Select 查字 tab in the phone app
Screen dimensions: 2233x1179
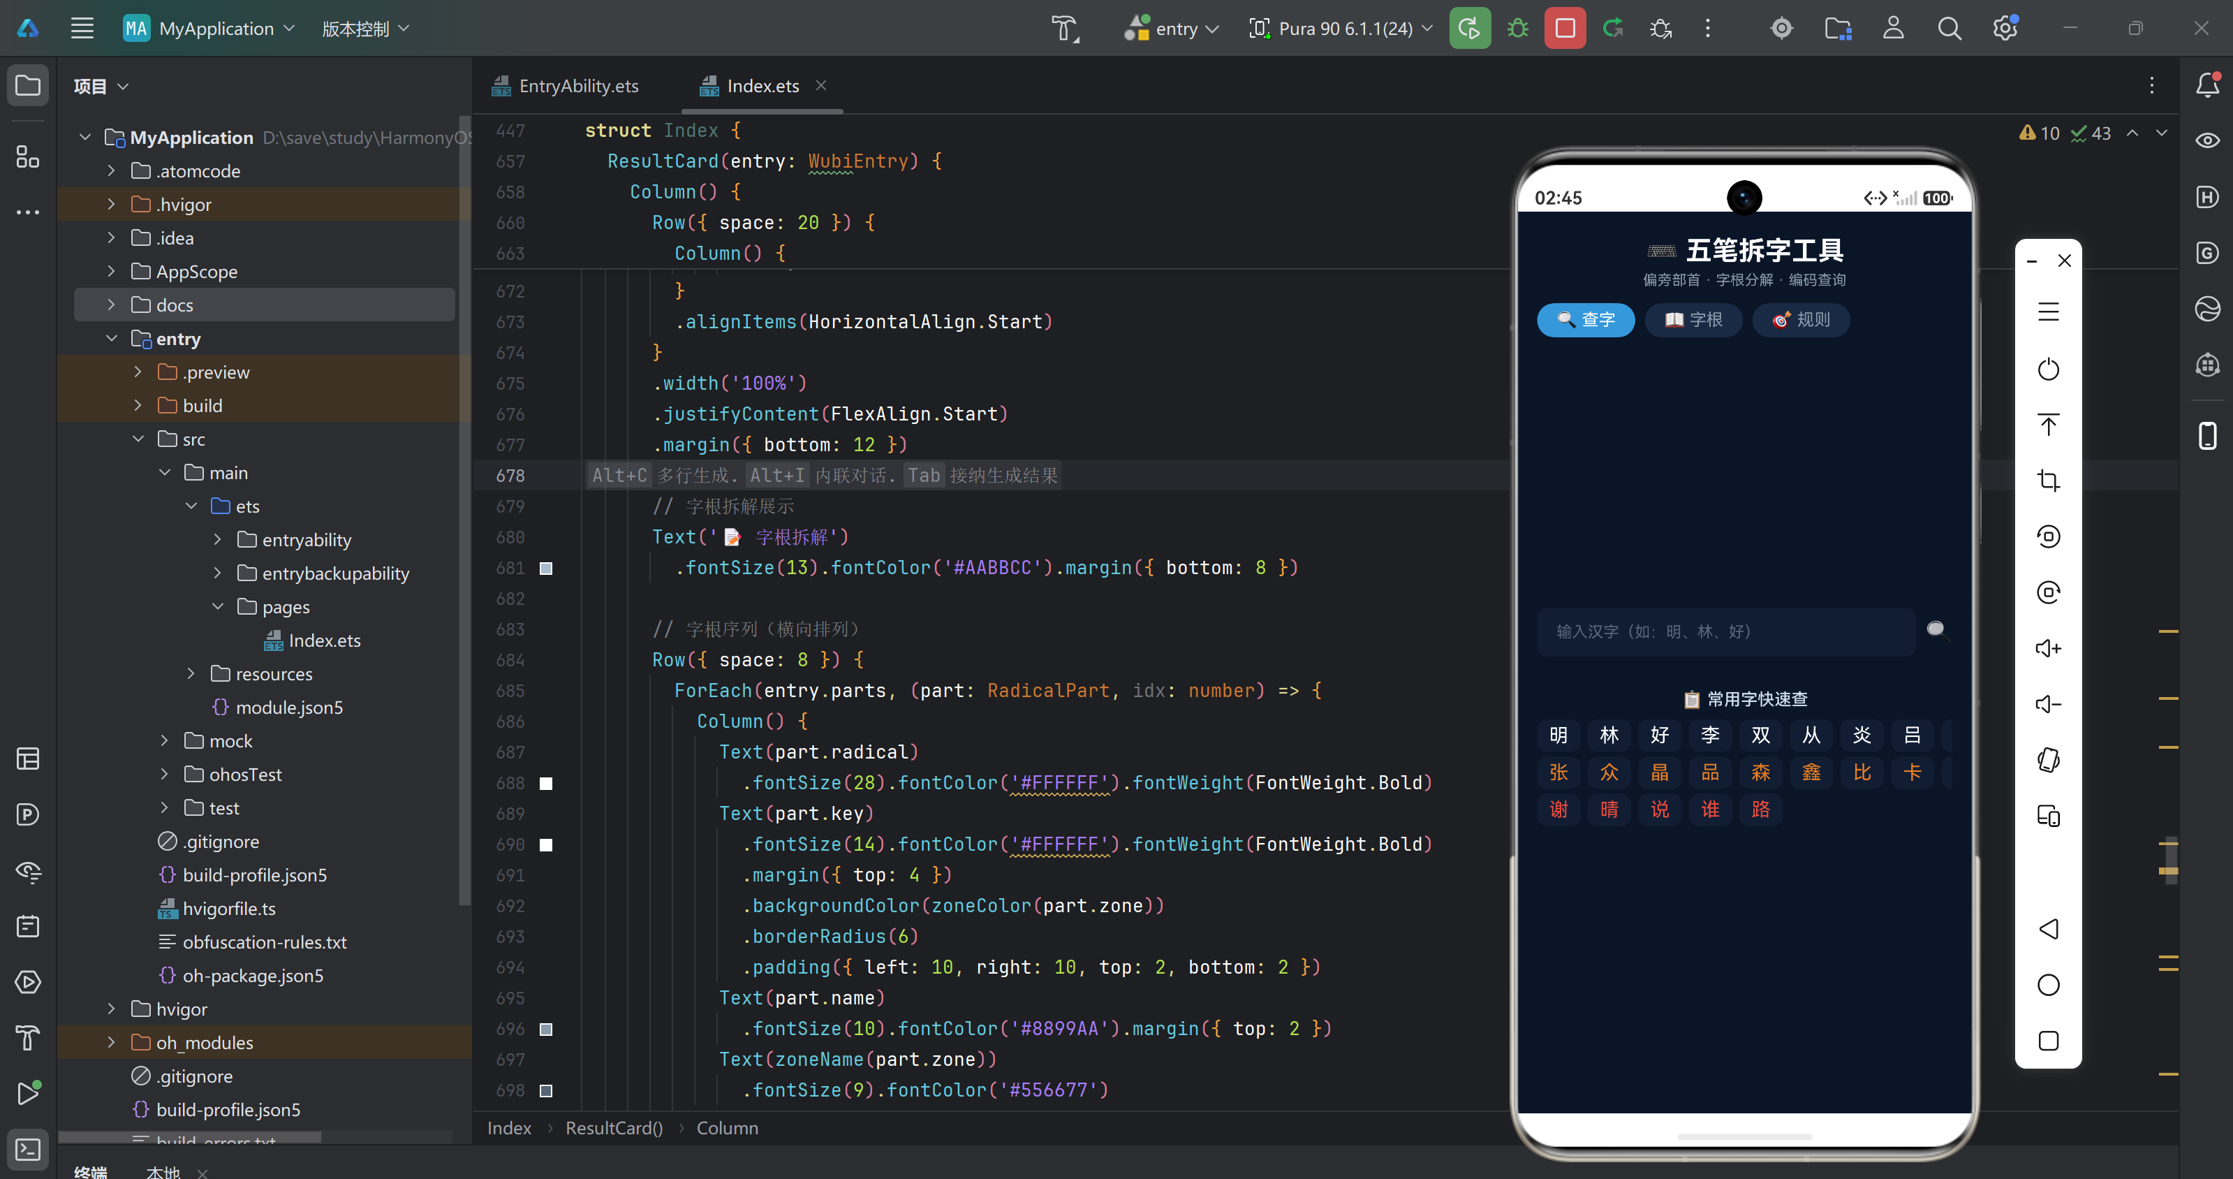(1586, 320)
